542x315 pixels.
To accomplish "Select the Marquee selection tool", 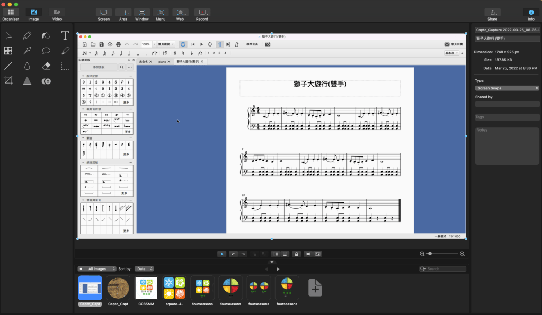I will (x=65, y=66).
